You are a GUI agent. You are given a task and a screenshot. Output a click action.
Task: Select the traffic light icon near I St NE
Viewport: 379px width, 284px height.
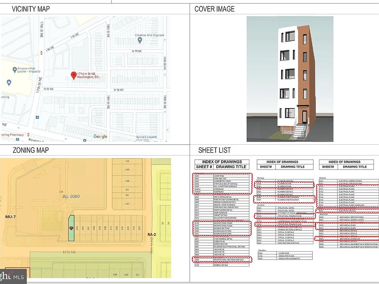[41, 52]
